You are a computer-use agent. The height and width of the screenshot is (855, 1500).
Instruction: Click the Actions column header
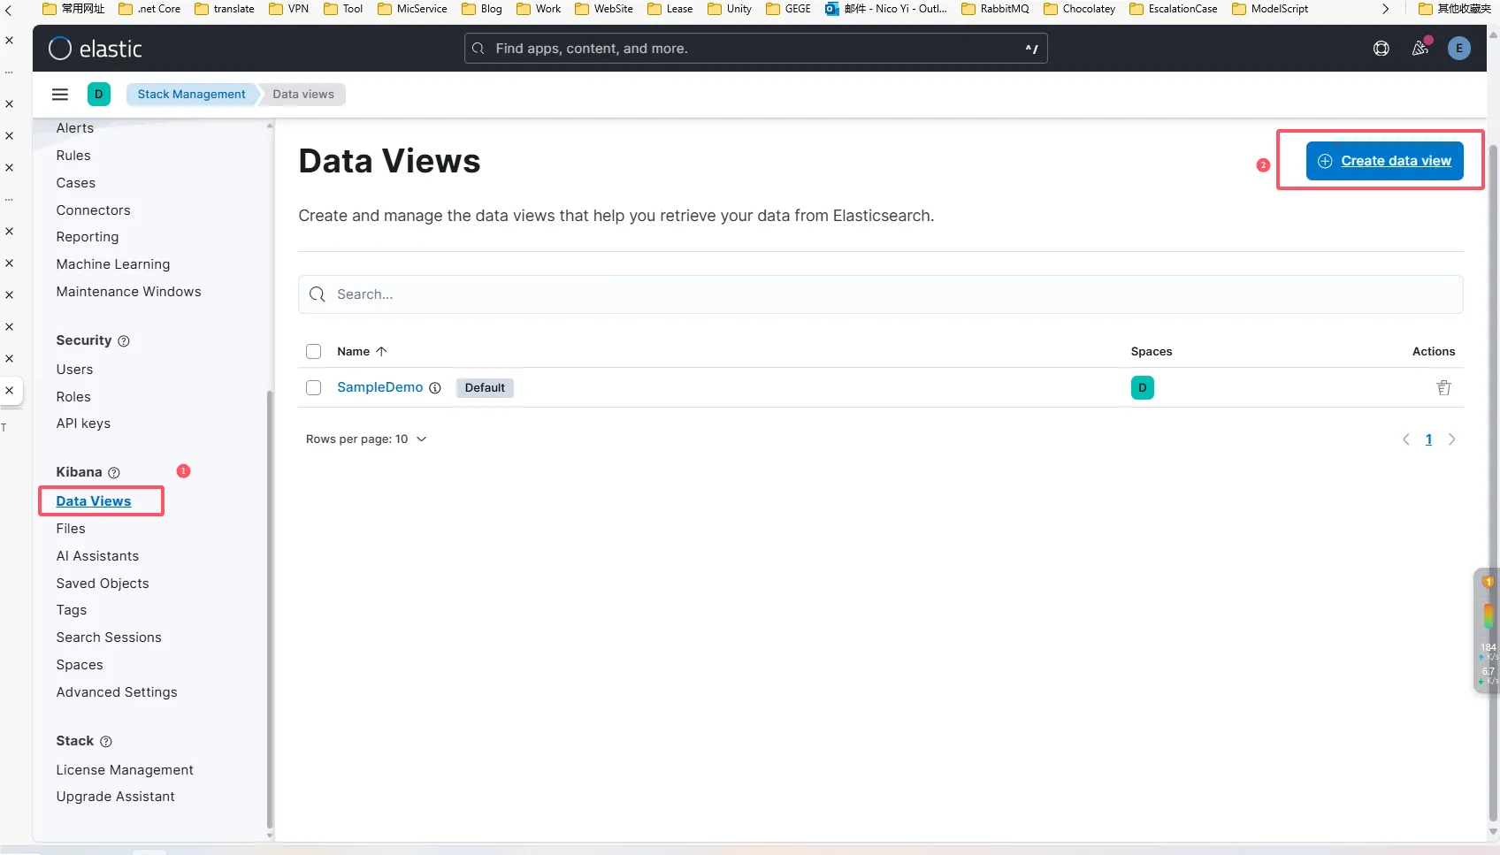(1434, 351)
